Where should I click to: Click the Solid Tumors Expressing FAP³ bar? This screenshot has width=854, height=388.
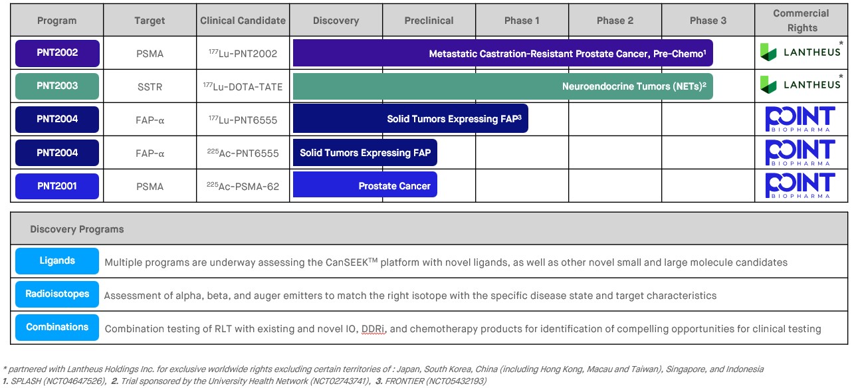coord(410,120)
